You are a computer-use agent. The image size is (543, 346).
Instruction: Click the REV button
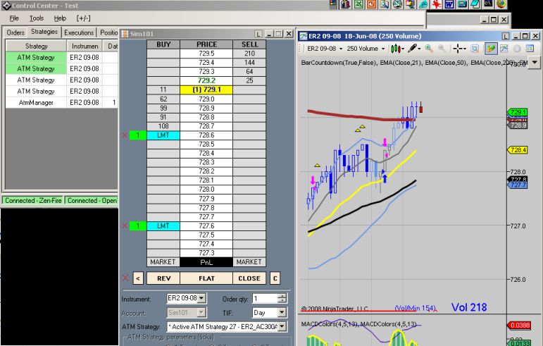(x=163, y=278)
